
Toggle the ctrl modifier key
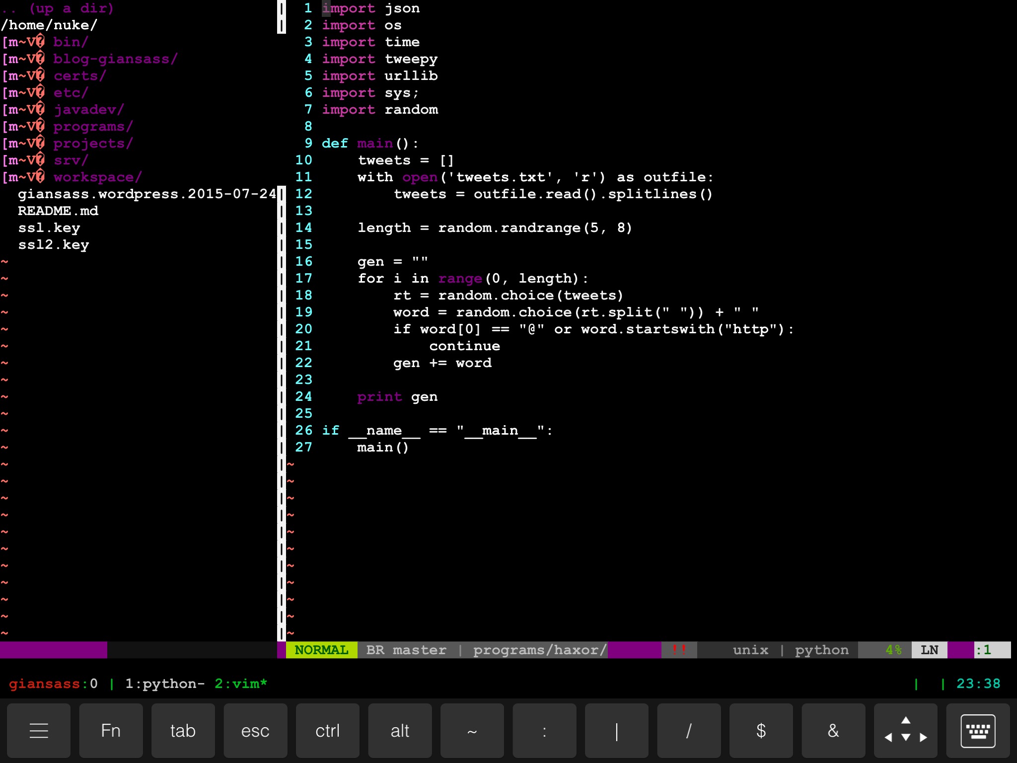(x=328, y=731)
